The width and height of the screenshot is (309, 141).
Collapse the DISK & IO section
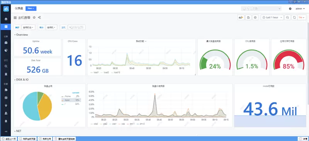21,80
